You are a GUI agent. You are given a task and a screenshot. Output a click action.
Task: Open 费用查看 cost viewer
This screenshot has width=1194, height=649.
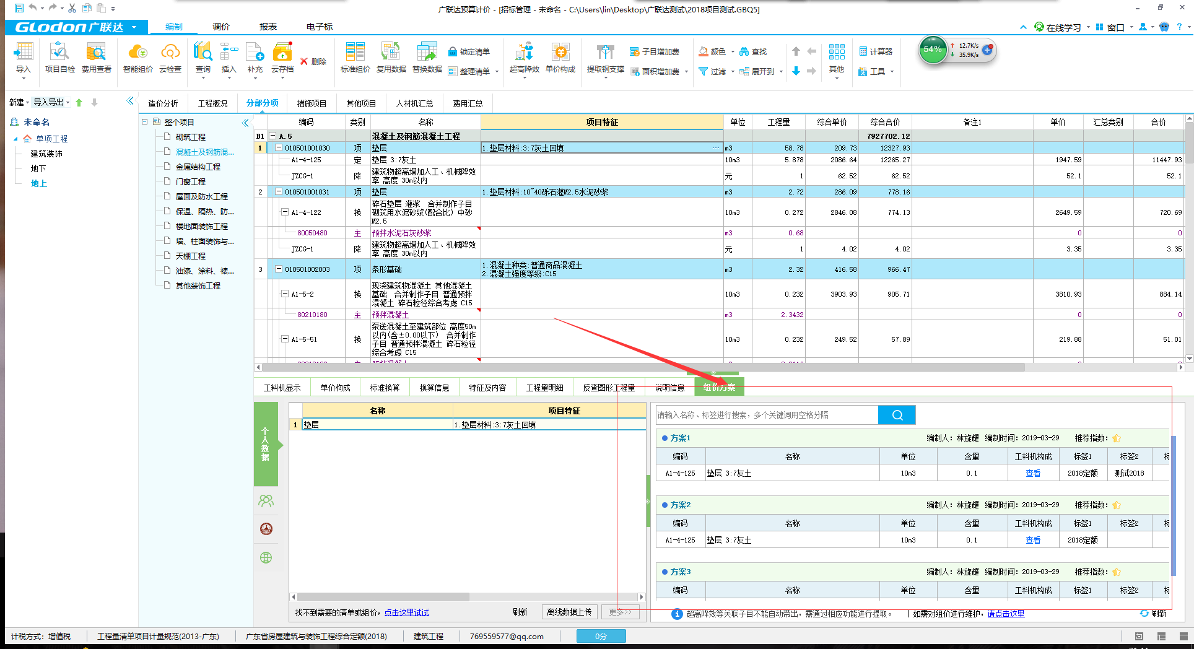tap(97, 58)
